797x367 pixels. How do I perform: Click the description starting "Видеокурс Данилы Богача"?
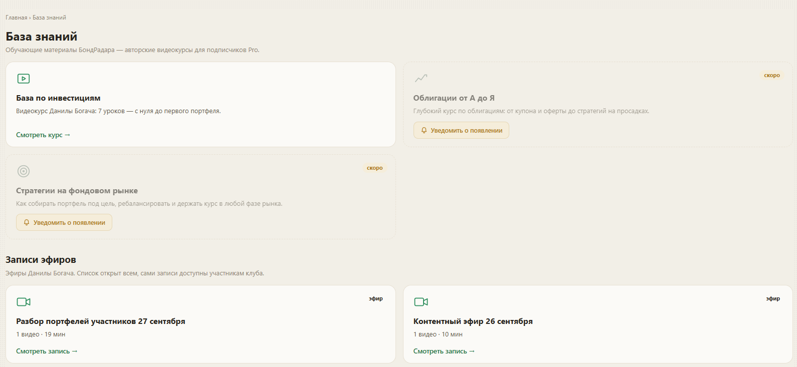click(118, 111)
